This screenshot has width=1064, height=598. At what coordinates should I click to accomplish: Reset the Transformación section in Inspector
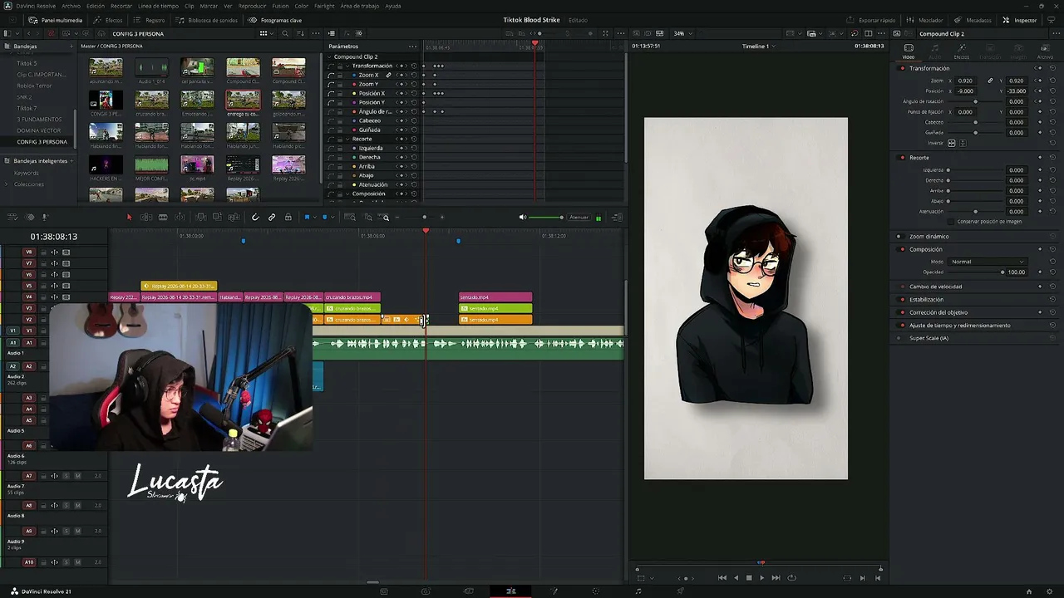(1052, 68)
